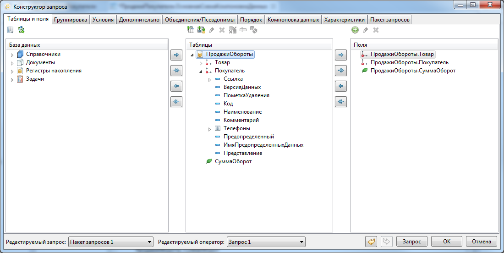The image size is (504, 253).
Task: Select the ВерсияДанных field
Action: pyautogui.click(x=242, y=87)
